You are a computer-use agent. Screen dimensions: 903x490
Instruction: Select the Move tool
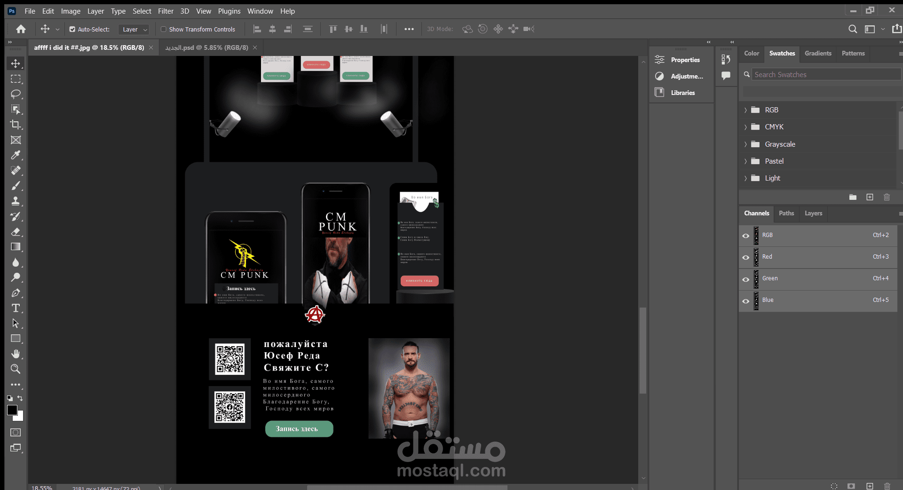(16, 63)
